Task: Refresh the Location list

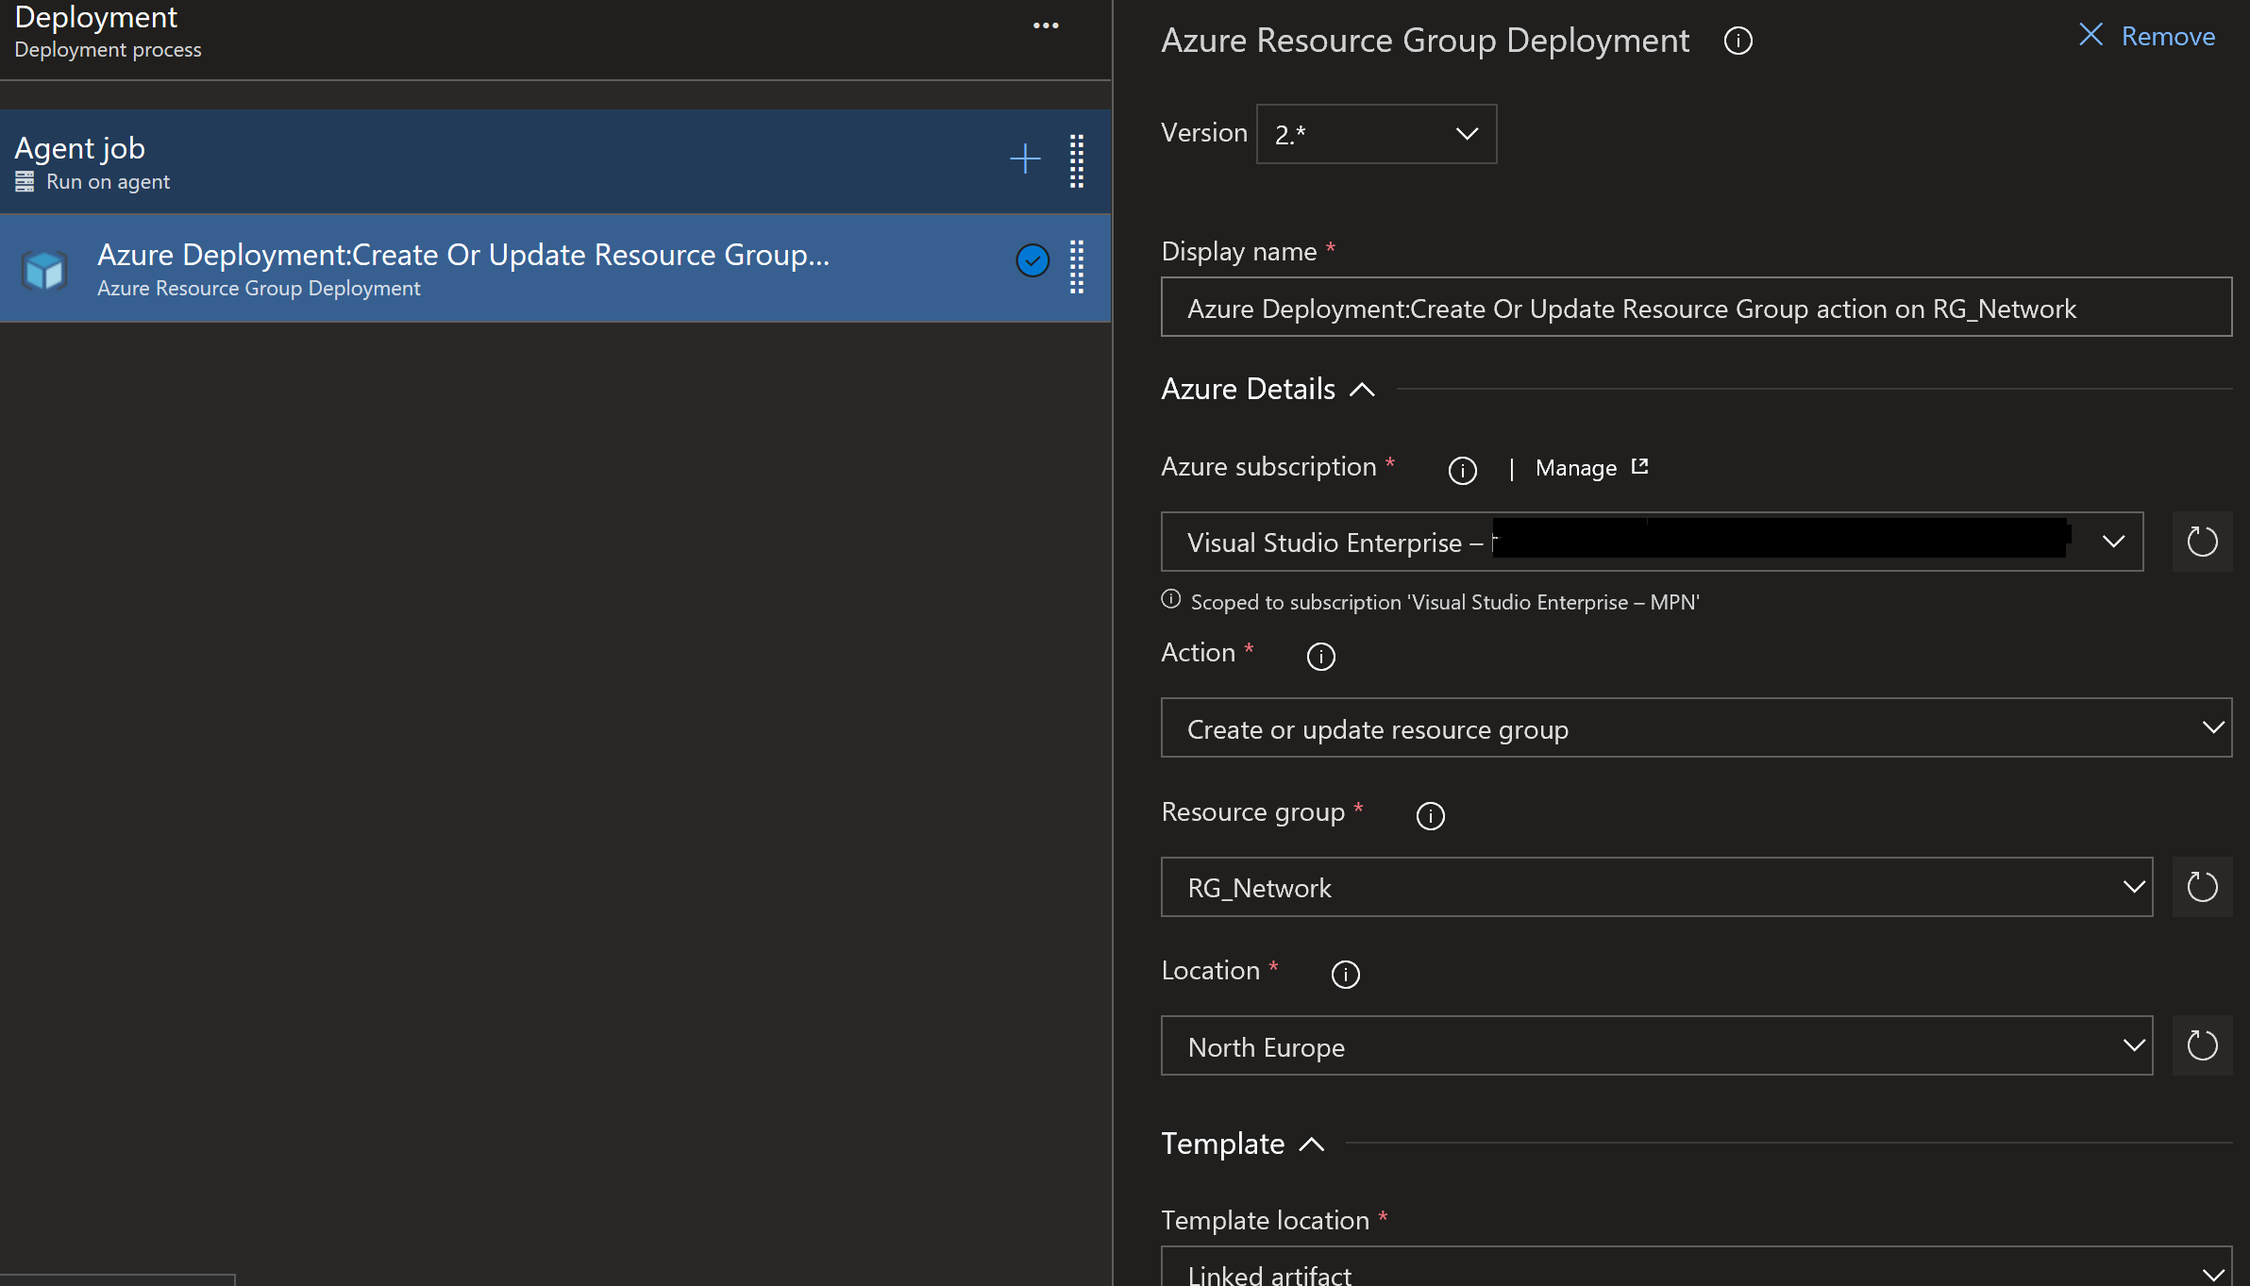Action: pyautogui.click(x=2202, y=1045)
